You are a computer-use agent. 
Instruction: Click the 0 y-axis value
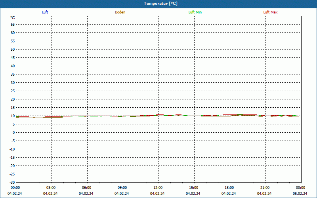click(x=14, y=133)
